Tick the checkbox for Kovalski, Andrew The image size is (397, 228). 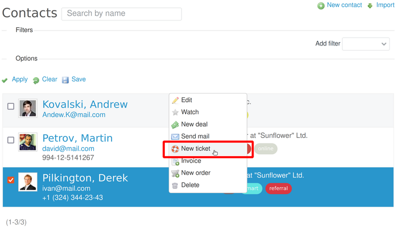click(x=11, y=106)
